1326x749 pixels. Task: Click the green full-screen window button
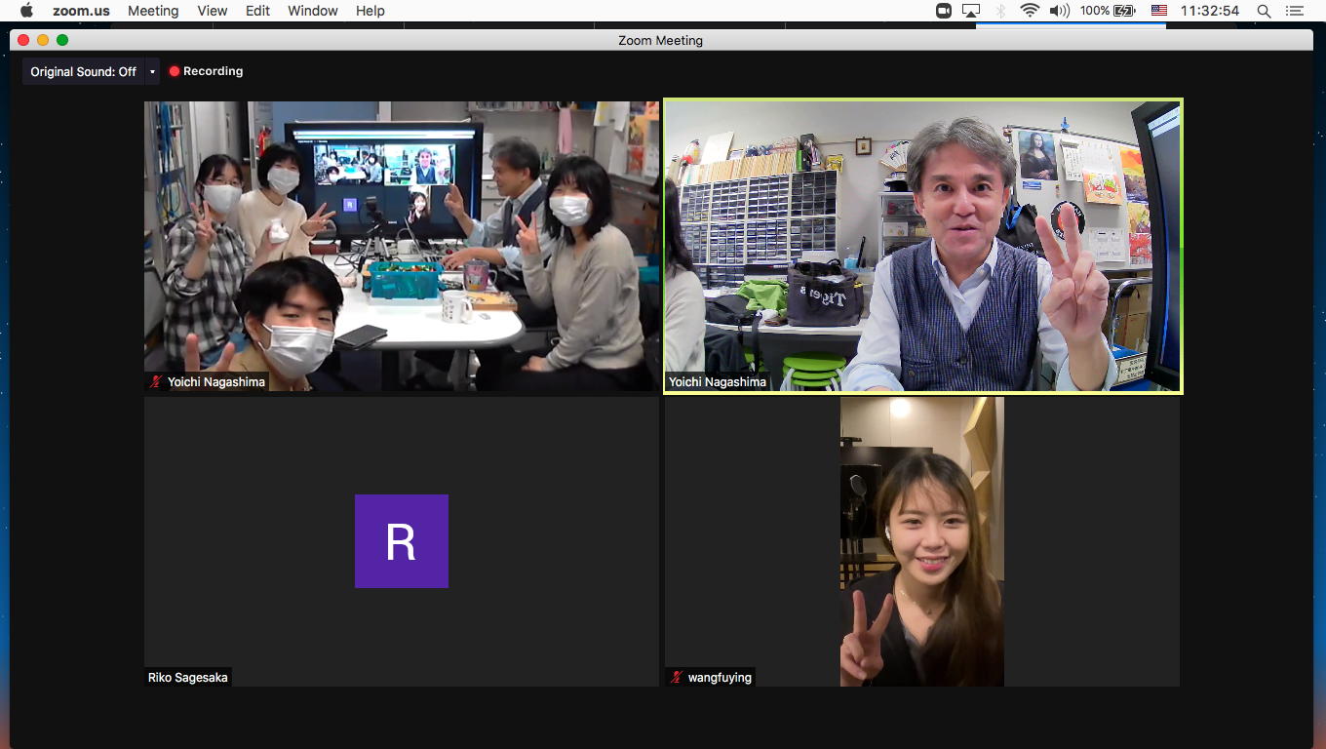tap(62, 40)
